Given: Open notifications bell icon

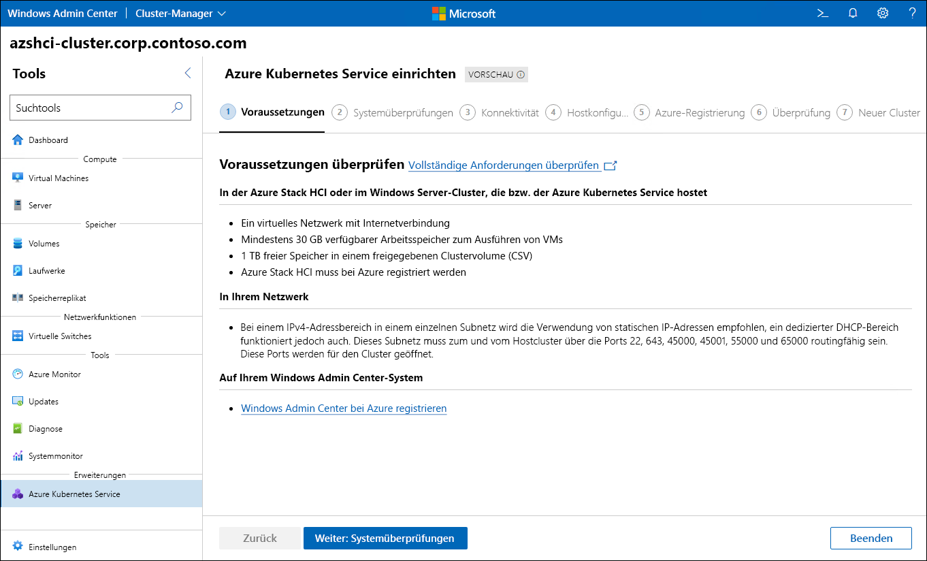Looking at the screenshot, I should [x=853, y=13].
